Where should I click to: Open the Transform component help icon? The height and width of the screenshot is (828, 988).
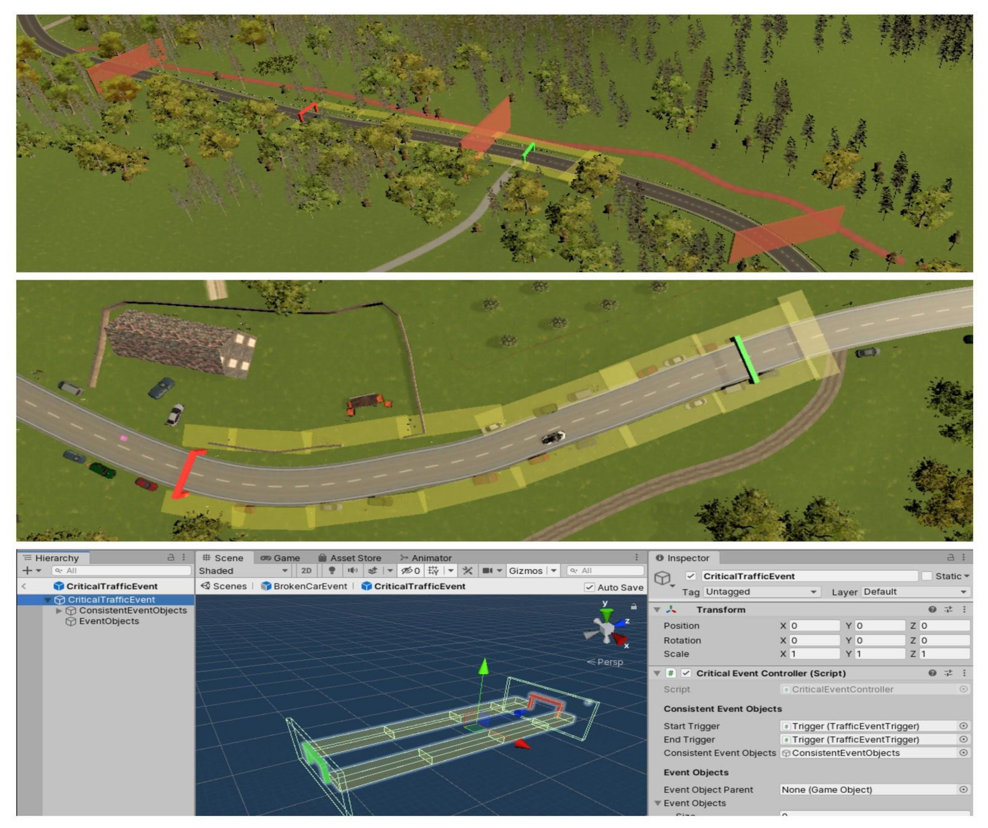click(x=932, y=610)
